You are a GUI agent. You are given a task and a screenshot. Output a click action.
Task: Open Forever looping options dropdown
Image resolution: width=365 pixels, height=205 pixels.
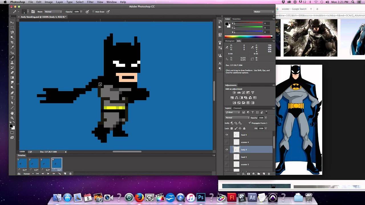[x=28, y=174]
